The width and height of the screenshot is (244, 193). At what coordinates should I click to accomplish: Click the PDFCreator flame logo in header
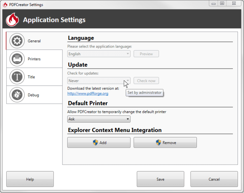[12, 20]
